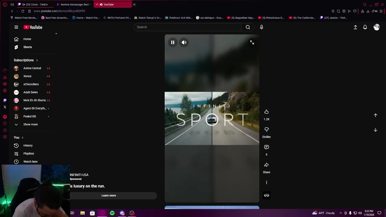386x217 pixels.
Task: Open the Jankos Twitch bookmark
Action: [x=334, y=18]
